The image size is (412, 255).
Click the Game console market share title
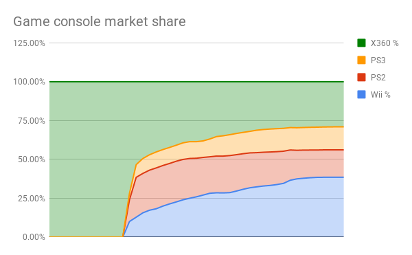click(x=100, y=21)
